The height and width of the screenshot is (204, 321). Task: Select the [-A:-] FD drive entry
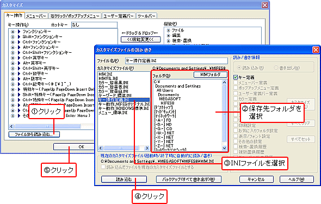click(x=163, y=120)
